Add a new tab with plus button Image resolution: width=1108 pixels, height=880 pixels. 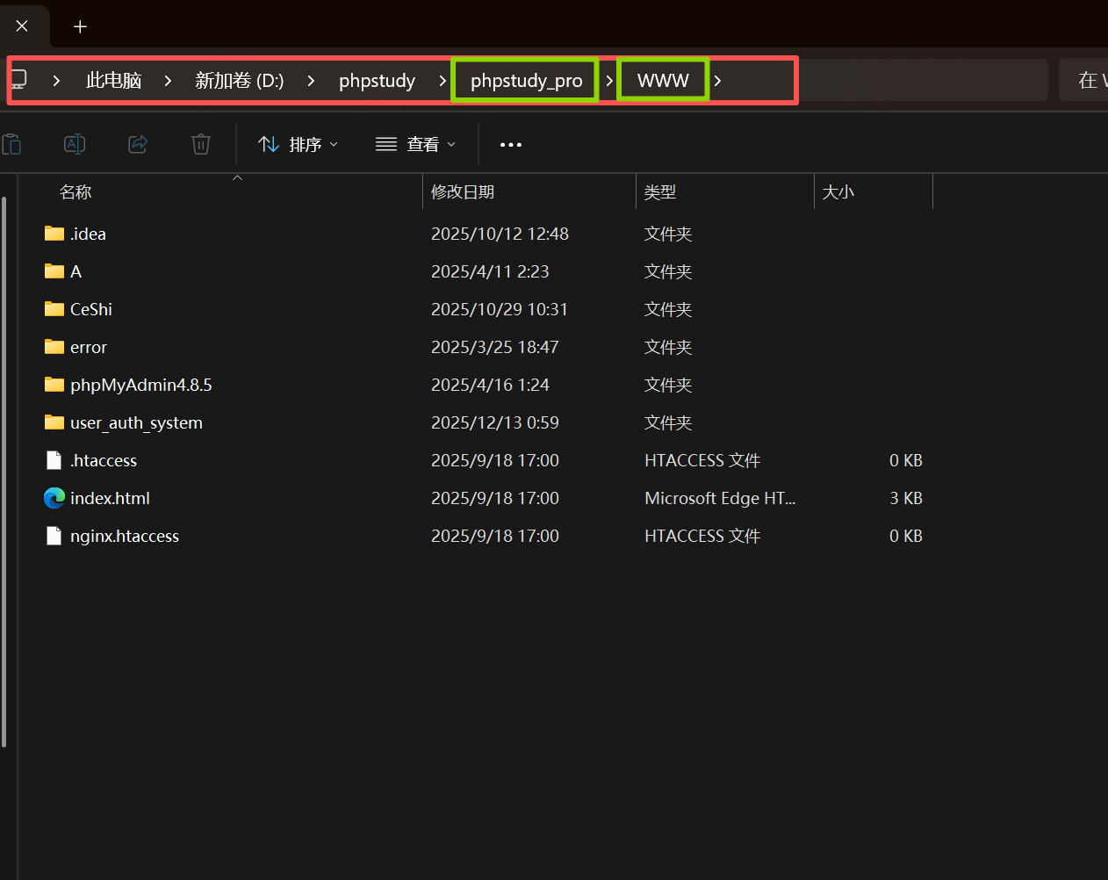coord(80,26)
